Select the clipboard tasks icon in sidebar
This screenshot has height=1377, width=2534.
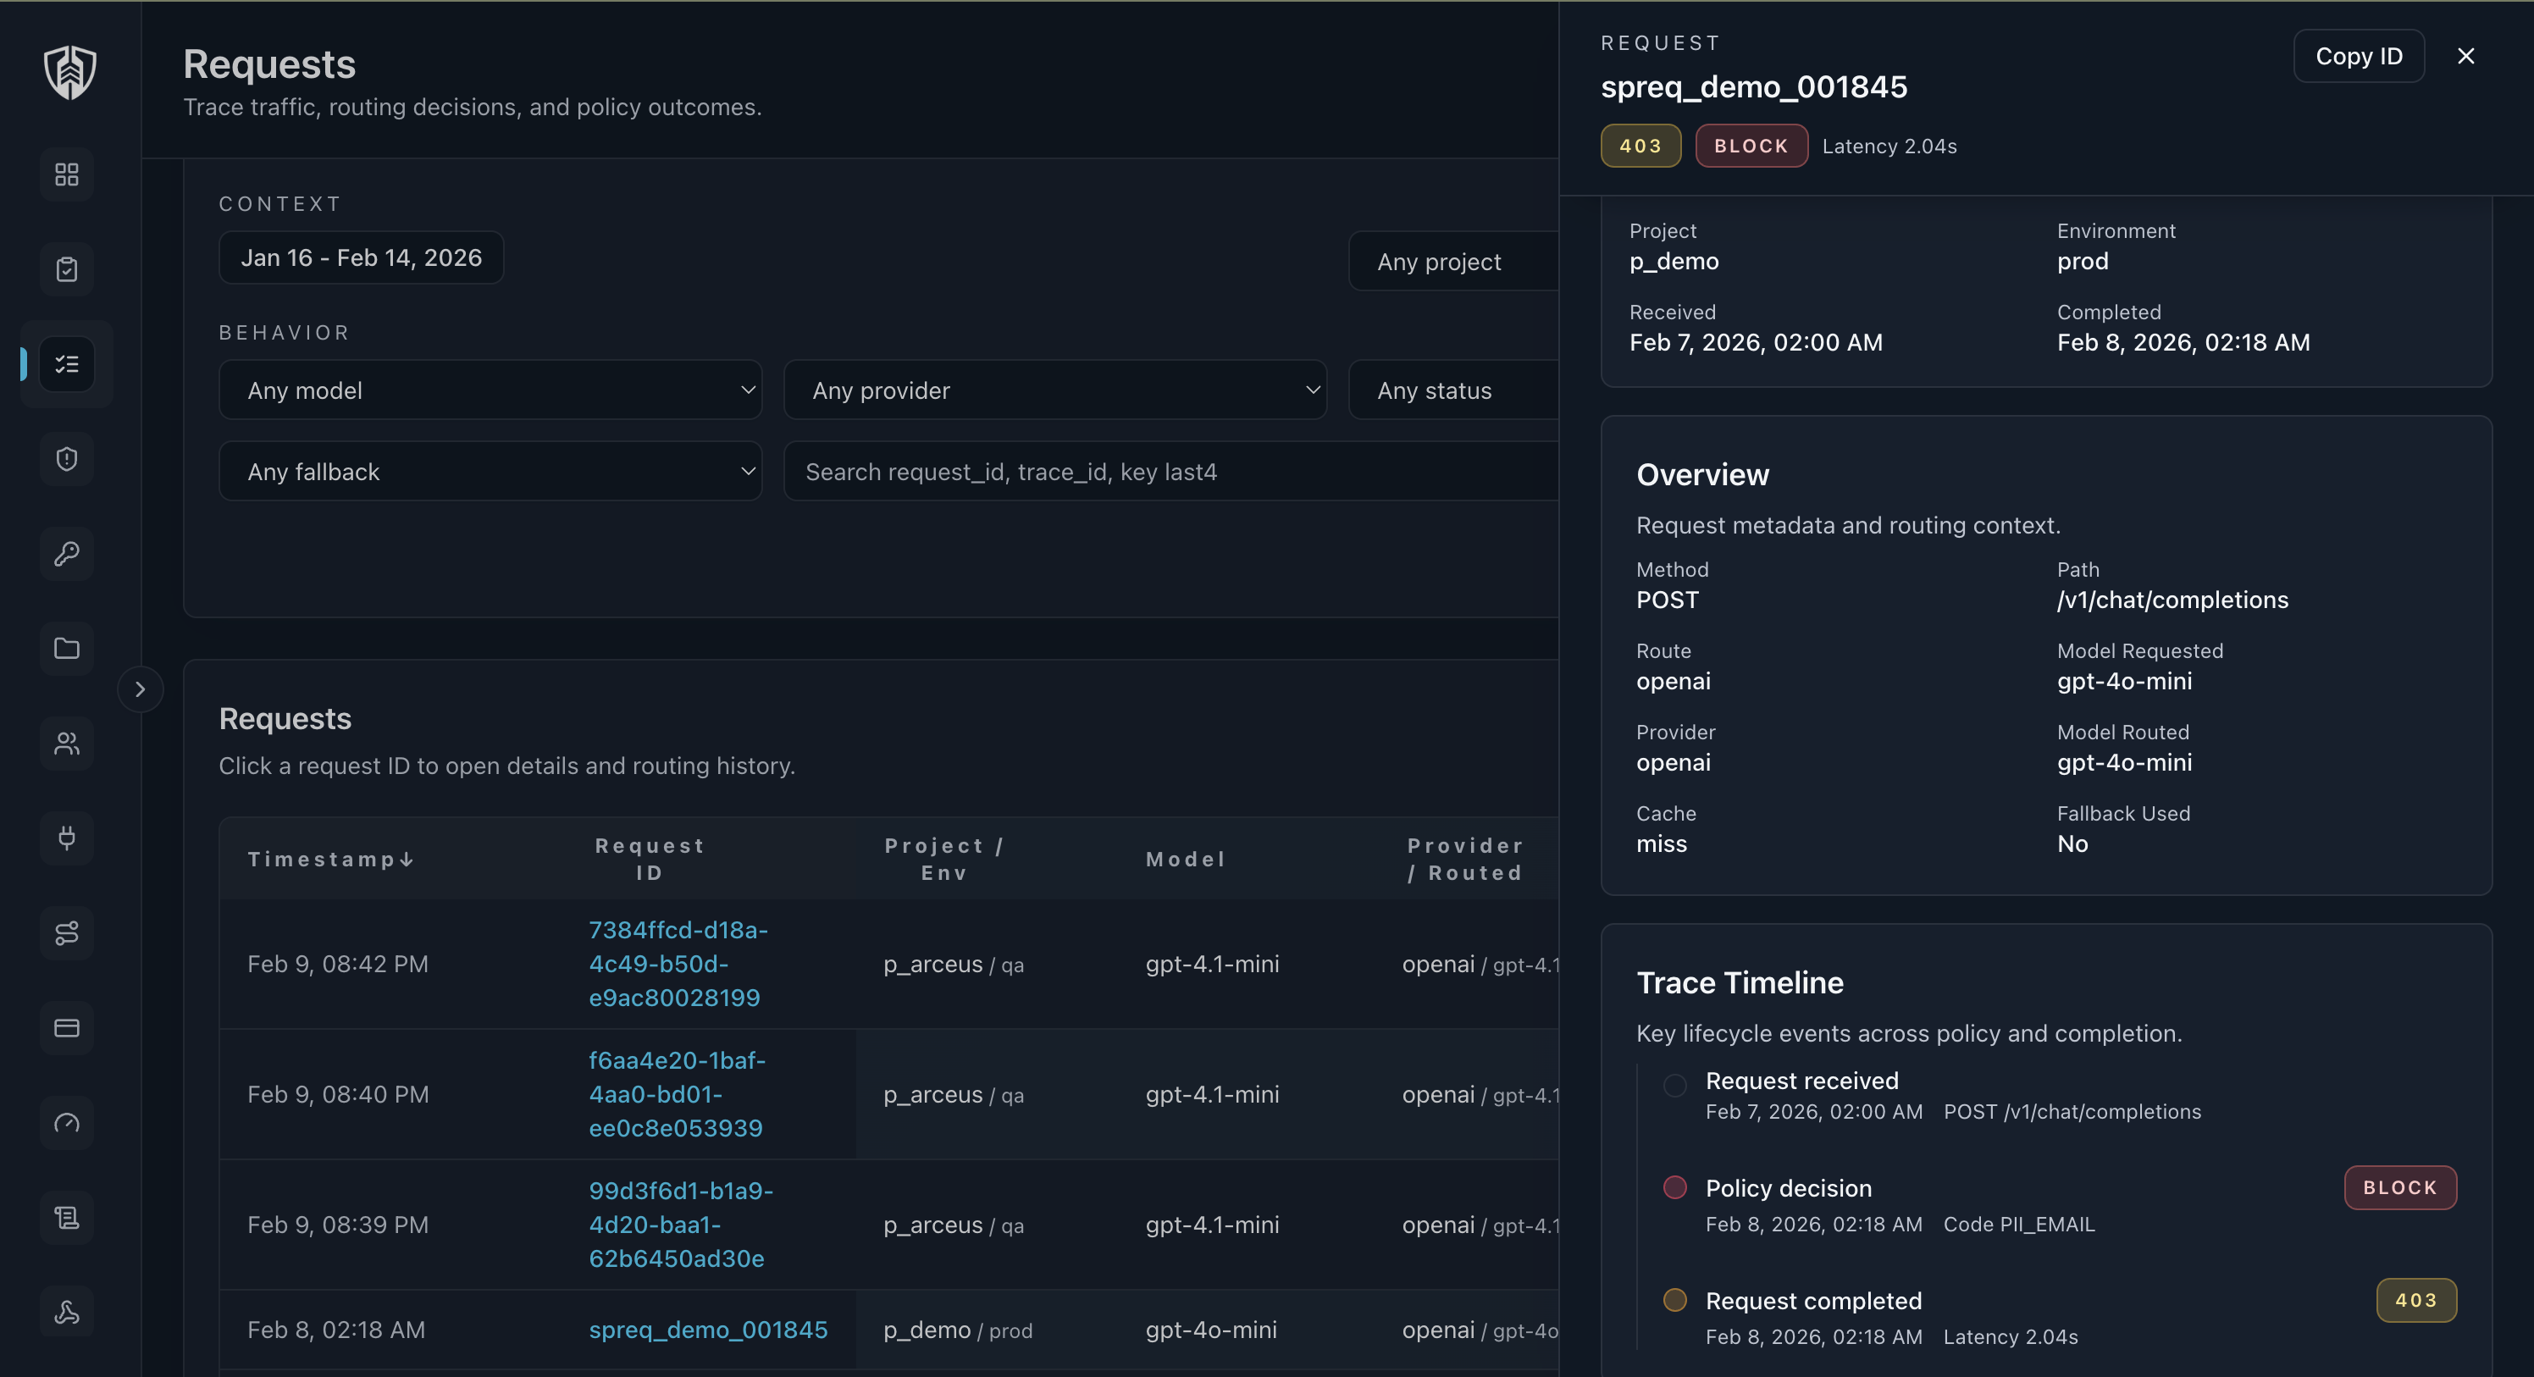pyautogui.click(x=66, y=268)
